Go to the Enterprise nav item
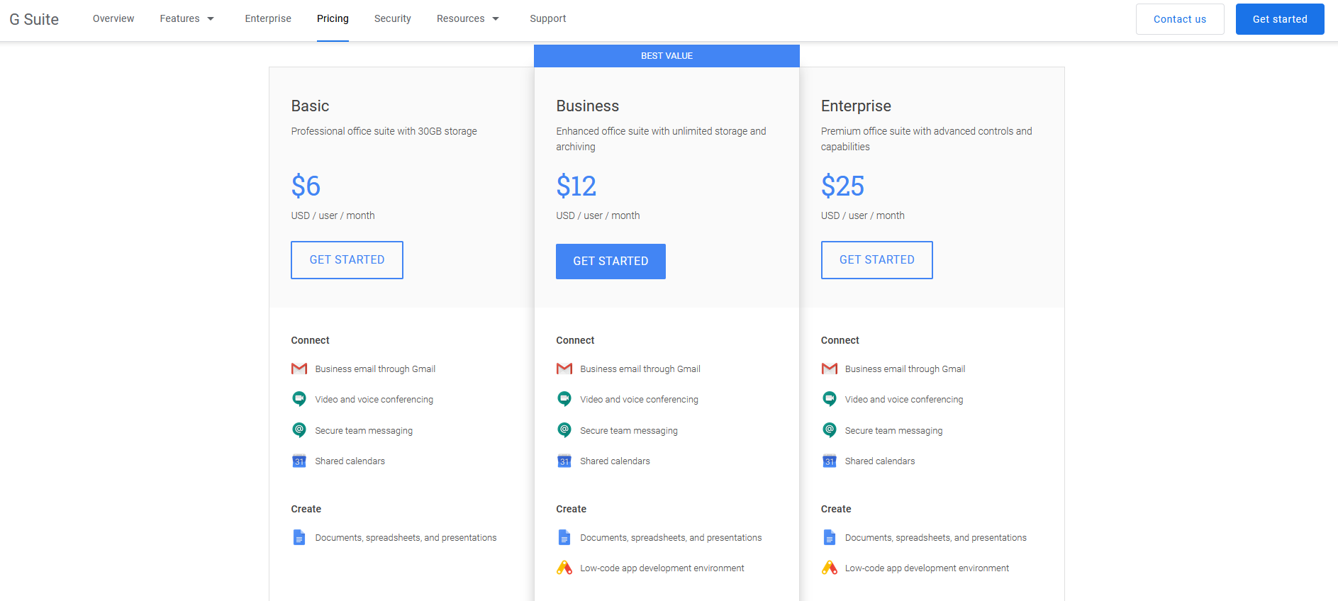The image size is (1338, 601). point(268,18)
